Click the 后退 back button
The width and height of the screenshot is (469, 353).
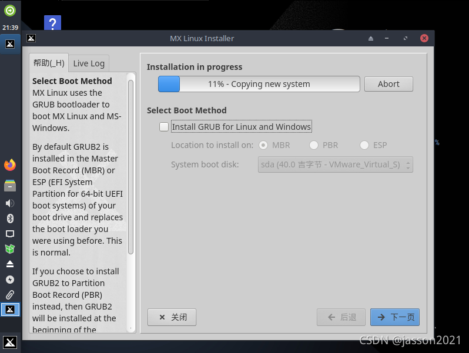click(x=341, y=317)
